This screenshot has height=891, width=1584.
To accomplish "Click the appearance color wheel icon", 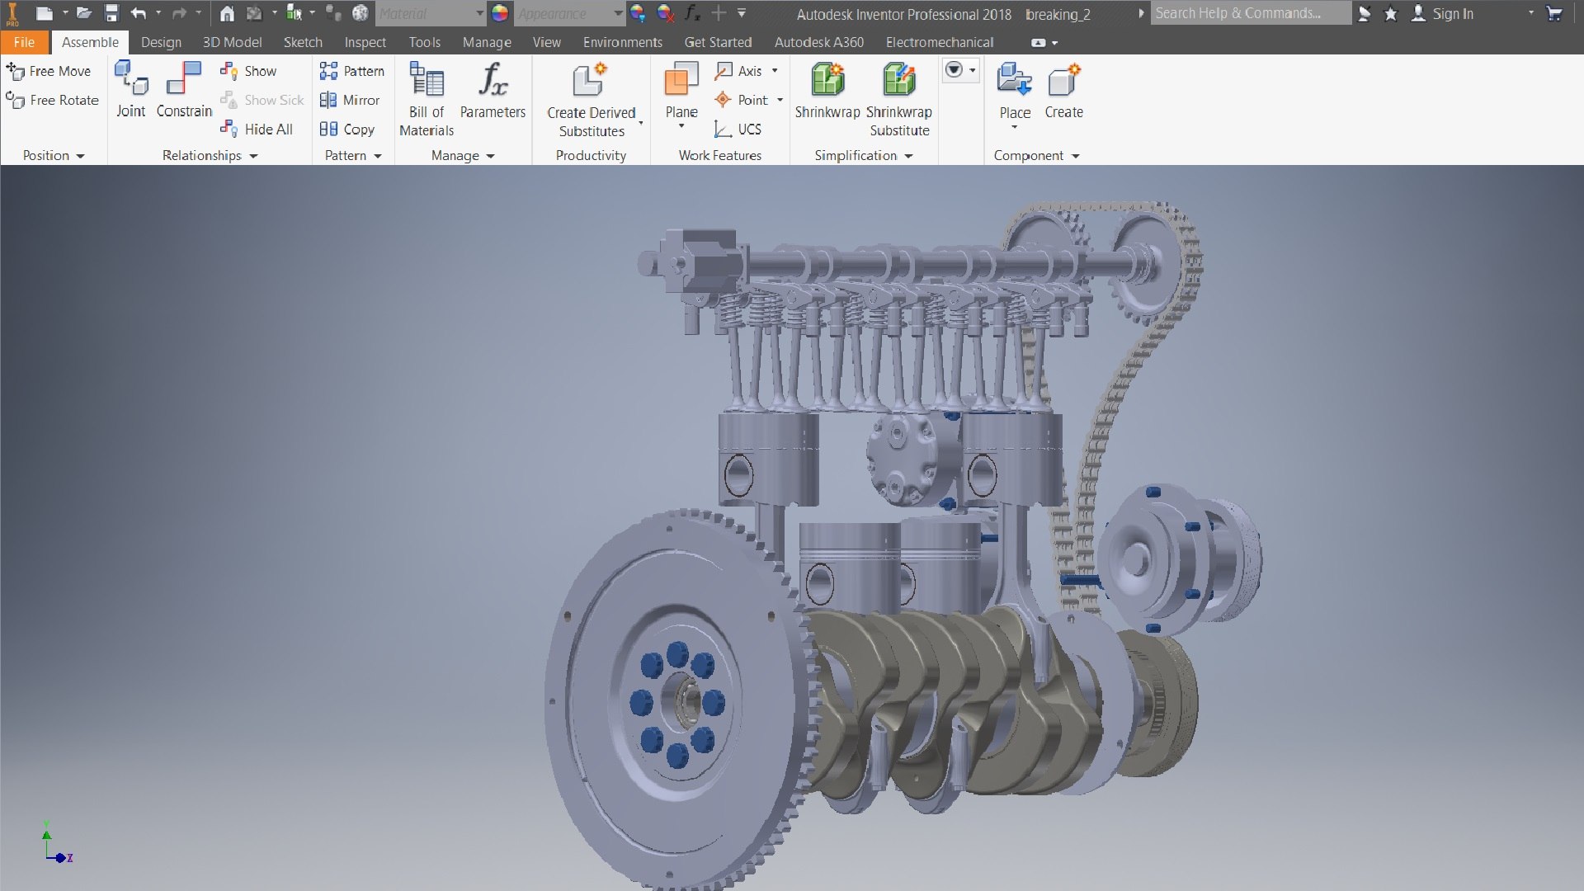I will click(500, 13).
